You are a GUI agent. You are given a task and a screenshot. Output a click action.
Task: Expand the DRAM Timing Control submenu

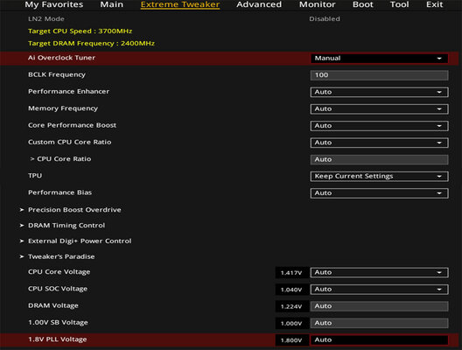[x=66, y=226]
